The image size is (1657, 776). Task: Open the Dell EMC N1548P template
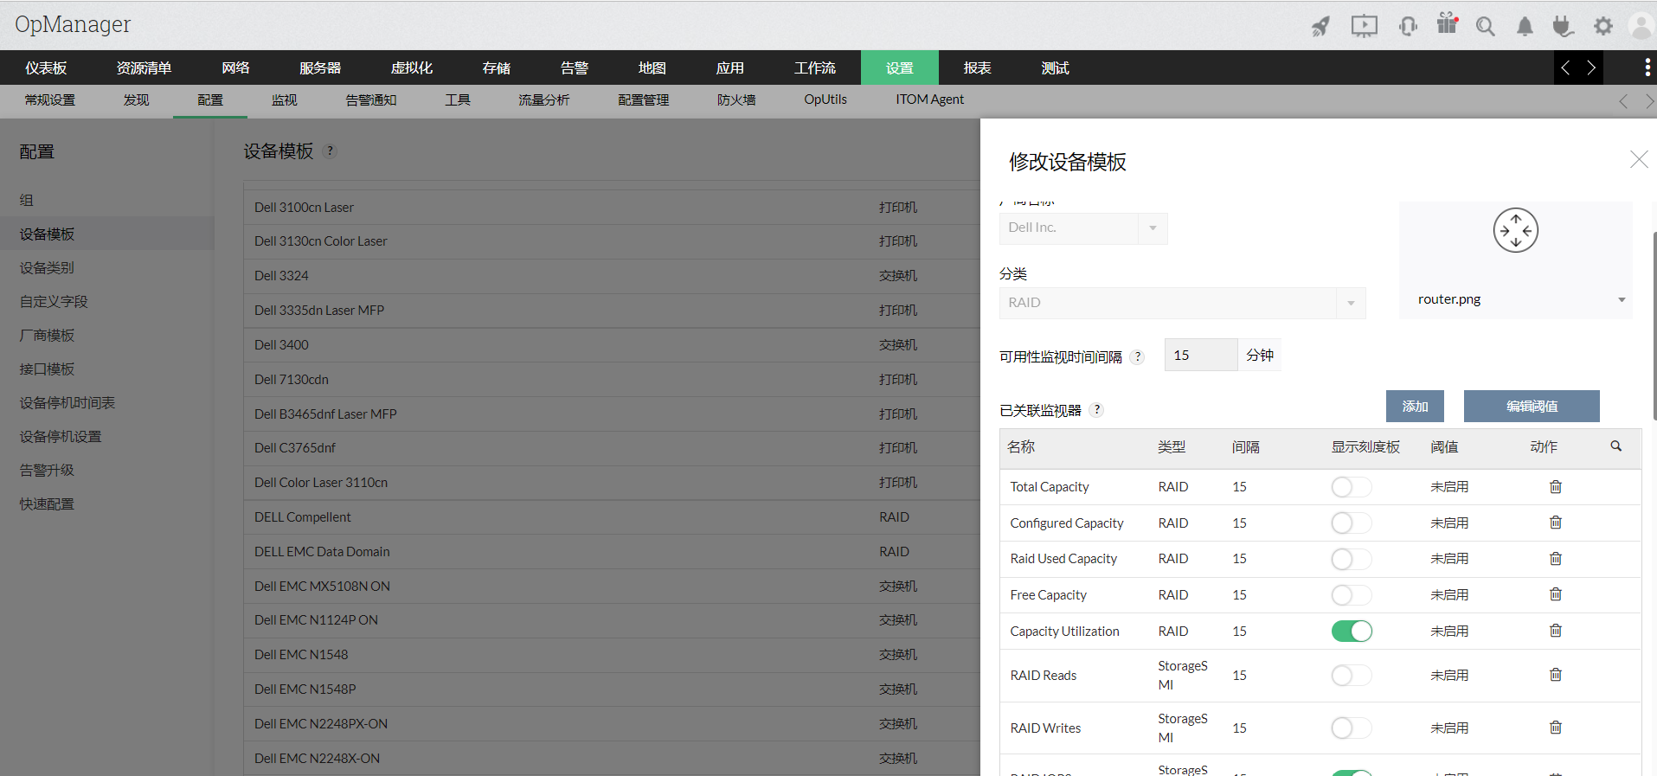click(x=611, y=689)
